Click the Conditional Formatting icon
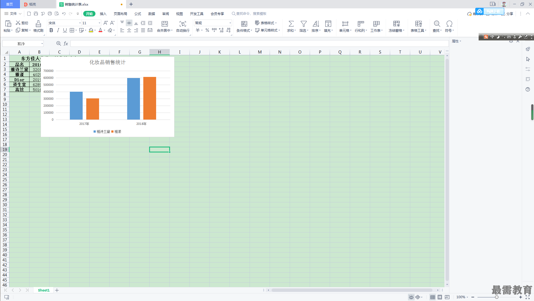Image resolution: width=534 pixels, height=301 pixels. tap(244, 24)
